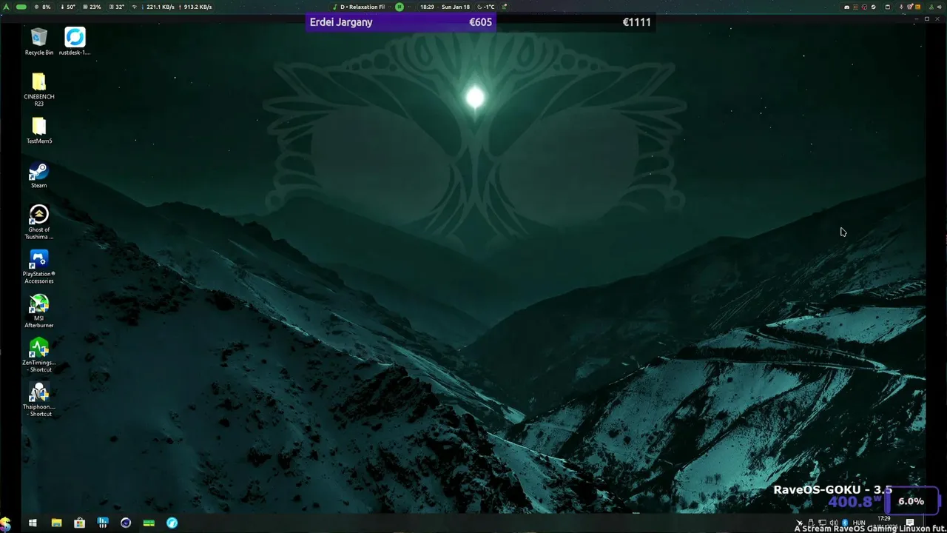Click the HUN keyboard language indicator

[859, 523]
